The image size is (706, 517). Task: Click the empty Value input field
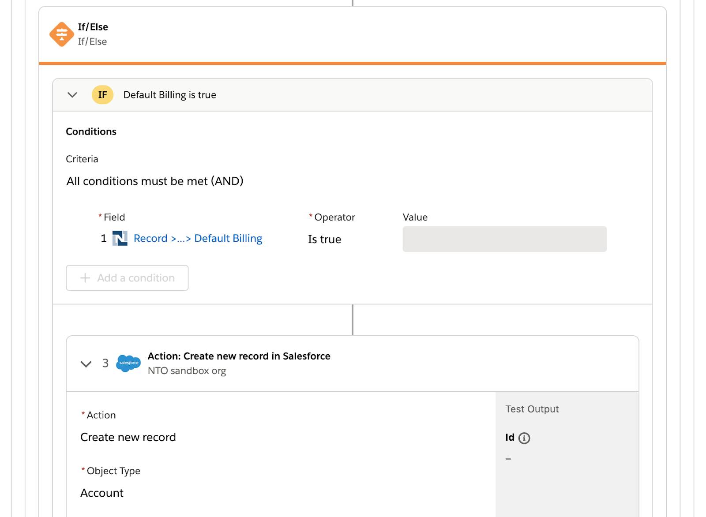[x=504, y=239]
